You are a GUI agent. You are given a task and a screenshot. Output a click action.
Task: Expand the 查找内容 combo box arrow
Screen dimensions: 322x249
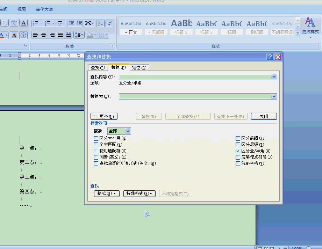(x=274, y=77)
